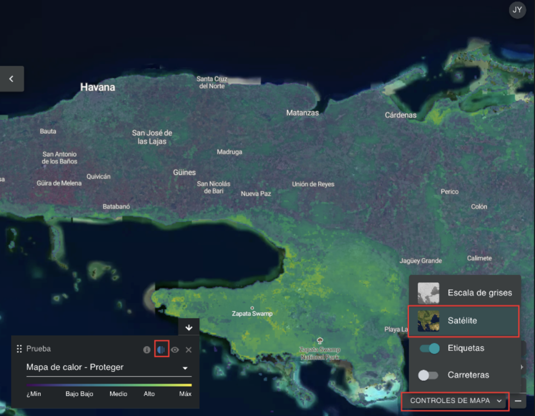The width and height of the screenshot is (535, 416).
Task: Click the Matanzas label on map
Action: pyautogui.click(x=302, y=113)
